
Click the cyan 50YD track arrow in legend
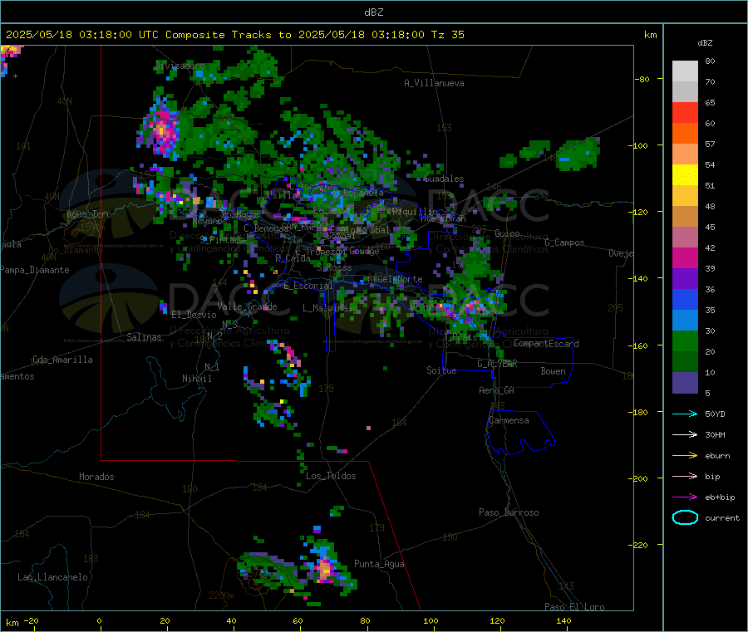click(685, 414)
